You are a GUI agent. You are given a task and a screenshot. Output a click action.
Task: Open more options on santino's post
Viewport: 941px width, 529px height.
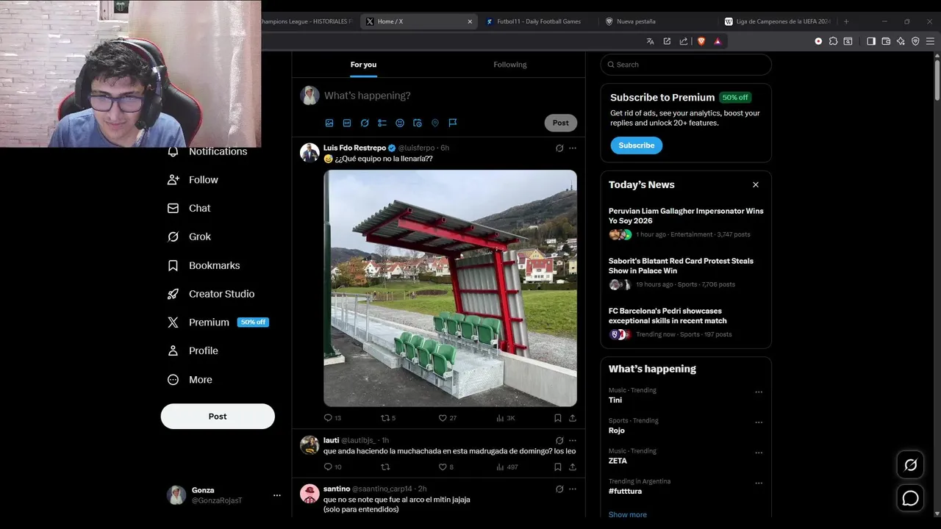[573, 489]
